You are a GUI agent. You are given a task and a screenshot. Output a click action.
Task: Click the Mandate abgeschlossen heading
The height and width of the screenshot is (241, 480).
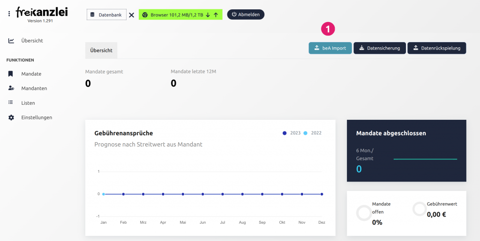391,133
